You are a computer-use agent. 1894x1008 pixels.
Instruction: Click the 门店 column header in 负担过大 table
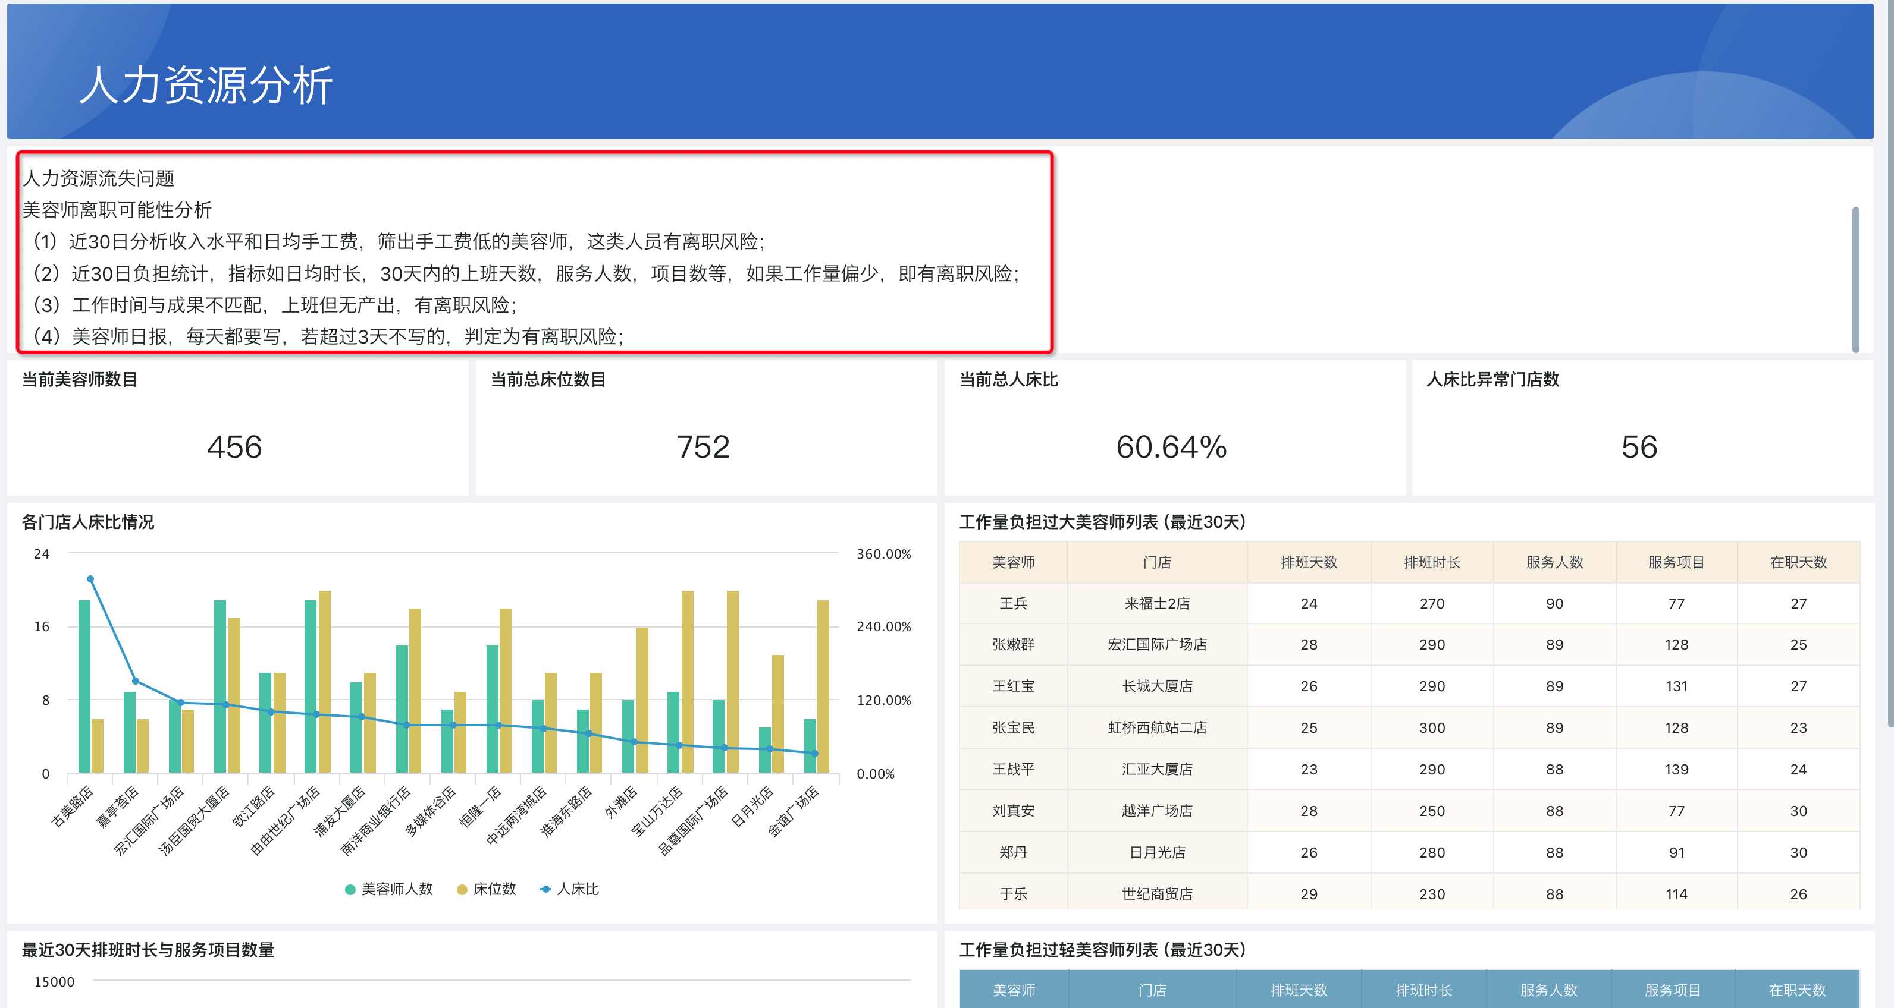tap(1156, 562)
